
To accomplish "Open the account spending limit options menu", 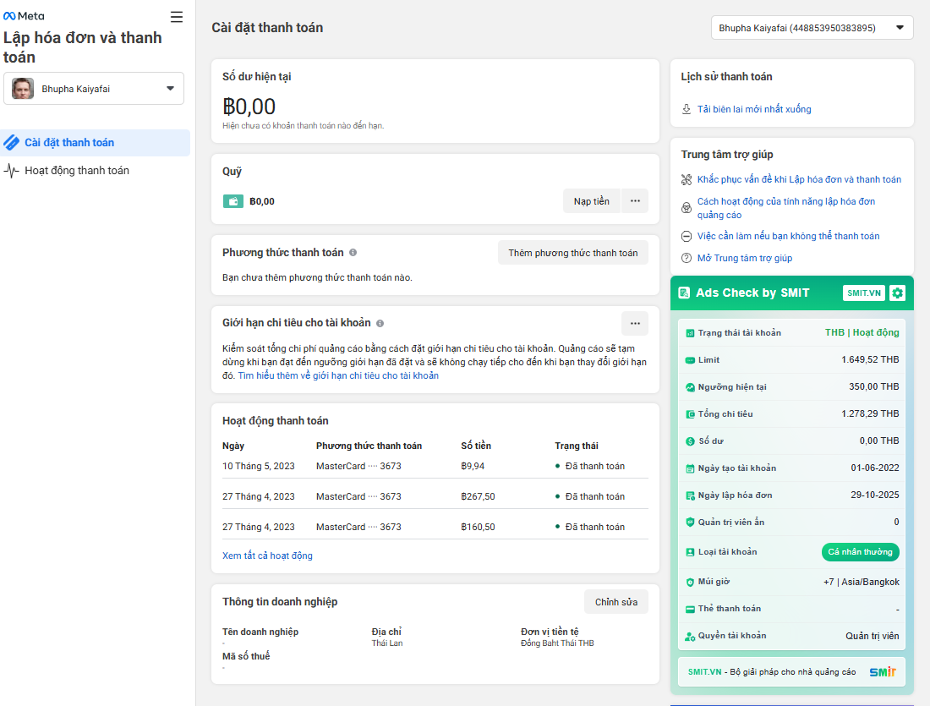I will point(635,323).
